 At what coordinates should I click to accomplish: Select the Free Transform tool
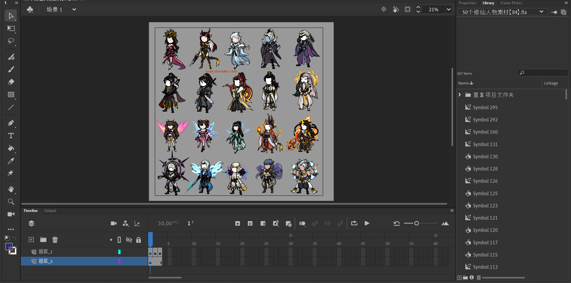coord(11,29)
